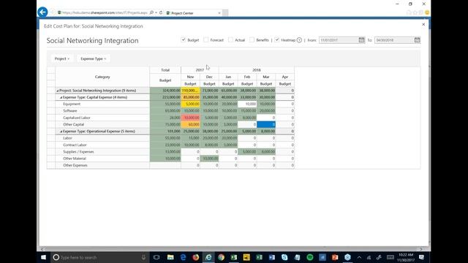The height and width of the screenshot is (263, 468).
Task: Select the Project Center browser tab
Action: coord(194,13)
